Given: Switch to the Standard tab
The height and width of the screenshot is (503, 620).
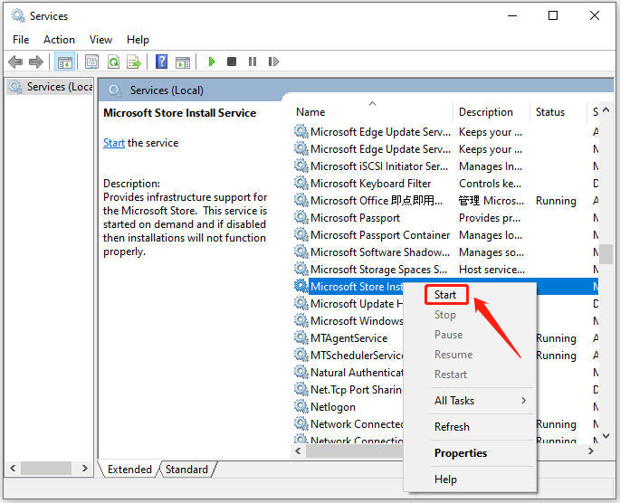Looking at the screenshot, I should [x=186, y=469].
